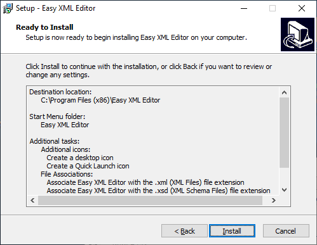Click the Start Menu folder name line
The width and height of the screenshot is (317, 245).
click(65, 125)
